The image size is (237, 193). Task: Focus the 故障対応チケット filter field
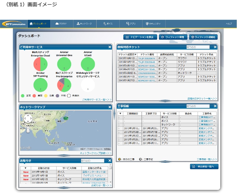tap(198, 47)
